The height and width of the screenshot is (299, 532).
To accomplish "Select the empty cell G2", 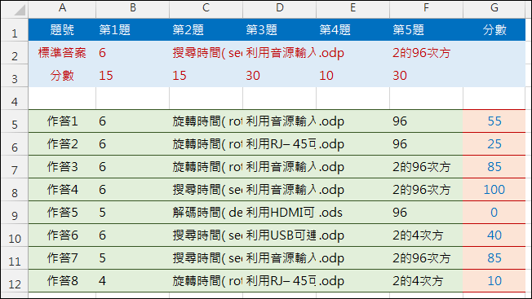I will pos(494,53).
